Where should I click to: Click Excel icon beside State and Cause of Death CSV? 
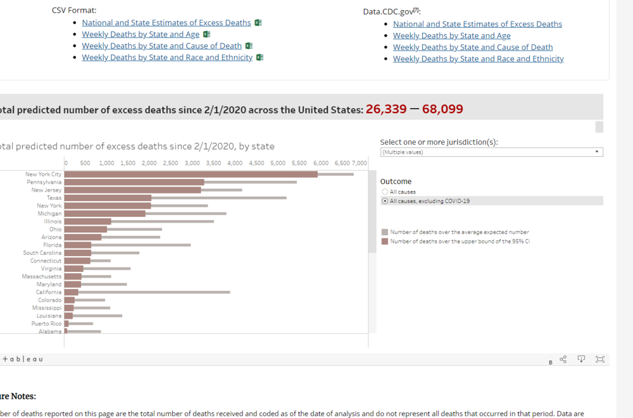click(249, 46)
